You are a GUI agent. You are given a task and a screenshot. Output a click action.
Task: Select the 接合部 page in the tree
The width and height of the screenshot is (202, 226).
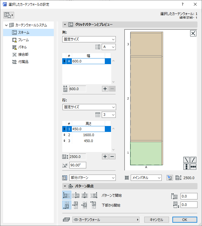28,55
